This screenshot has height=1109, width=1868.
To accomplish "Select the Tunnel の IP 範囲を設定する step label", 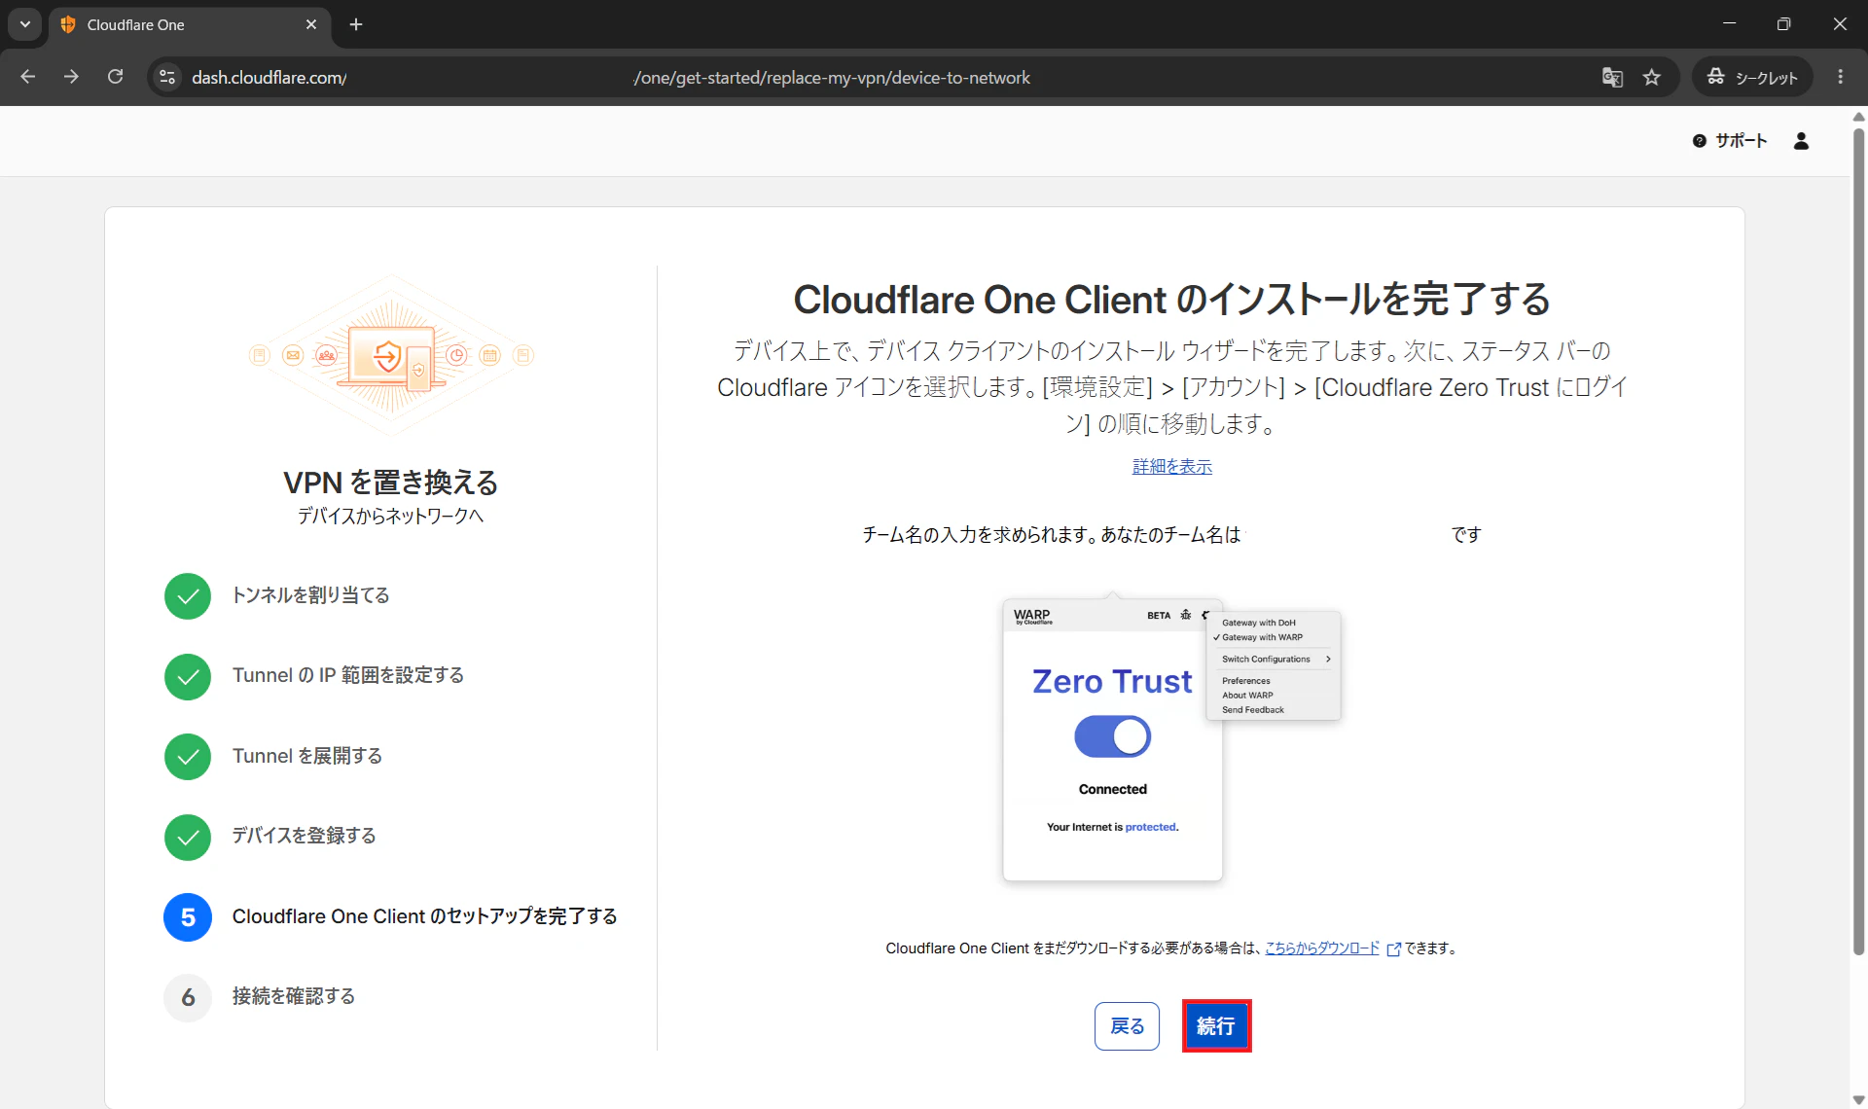I will [x=348, y=675].
